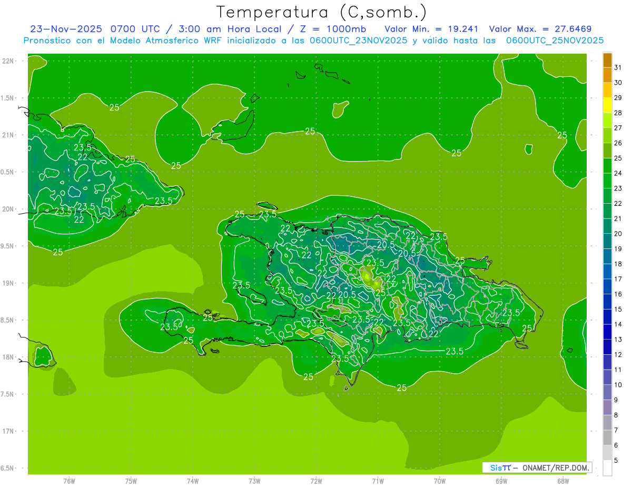Choose the green swatch between 24 and 25
632x488 pixels.
[x=607, y=166]
